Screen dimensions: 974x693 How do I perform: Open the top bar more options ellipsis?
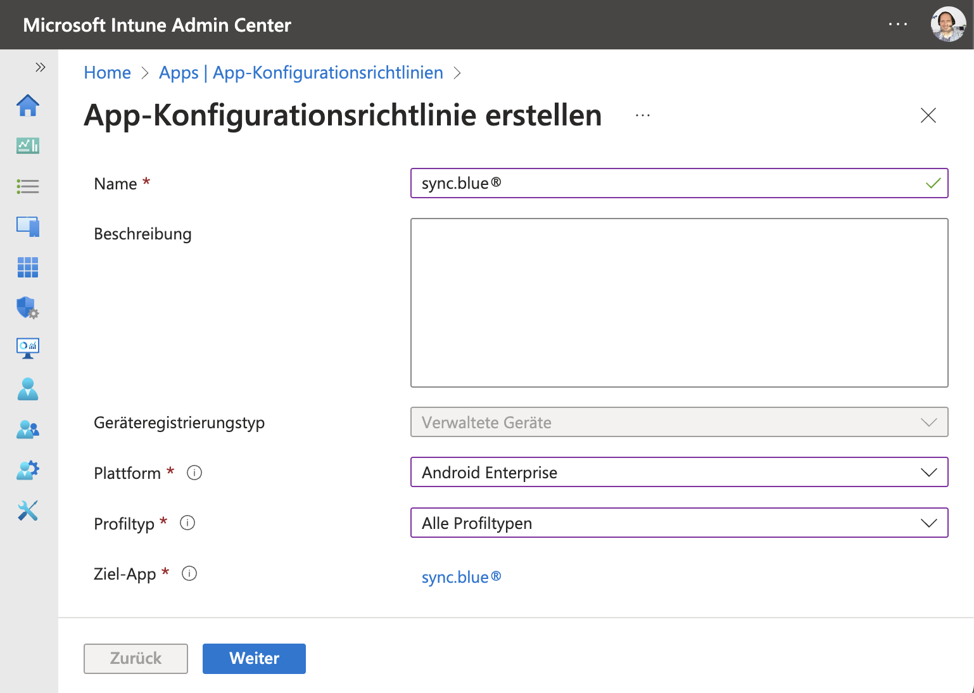click(x=898, y=24)
